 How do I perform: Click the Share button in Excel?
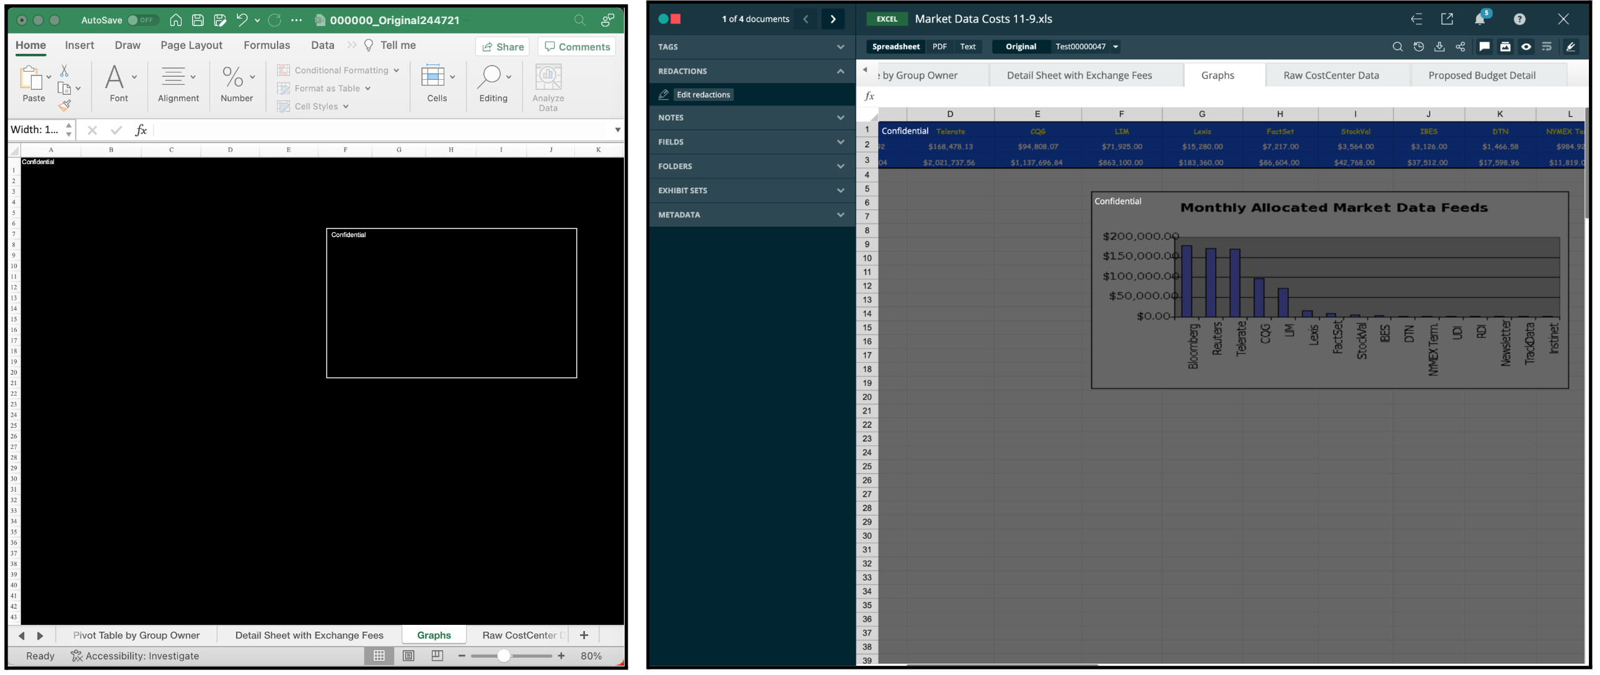503,46
